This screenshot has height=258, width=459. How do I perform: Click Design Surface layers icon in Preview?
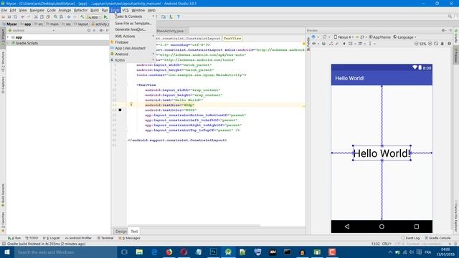pyautogui.click(x=313, y=37)
